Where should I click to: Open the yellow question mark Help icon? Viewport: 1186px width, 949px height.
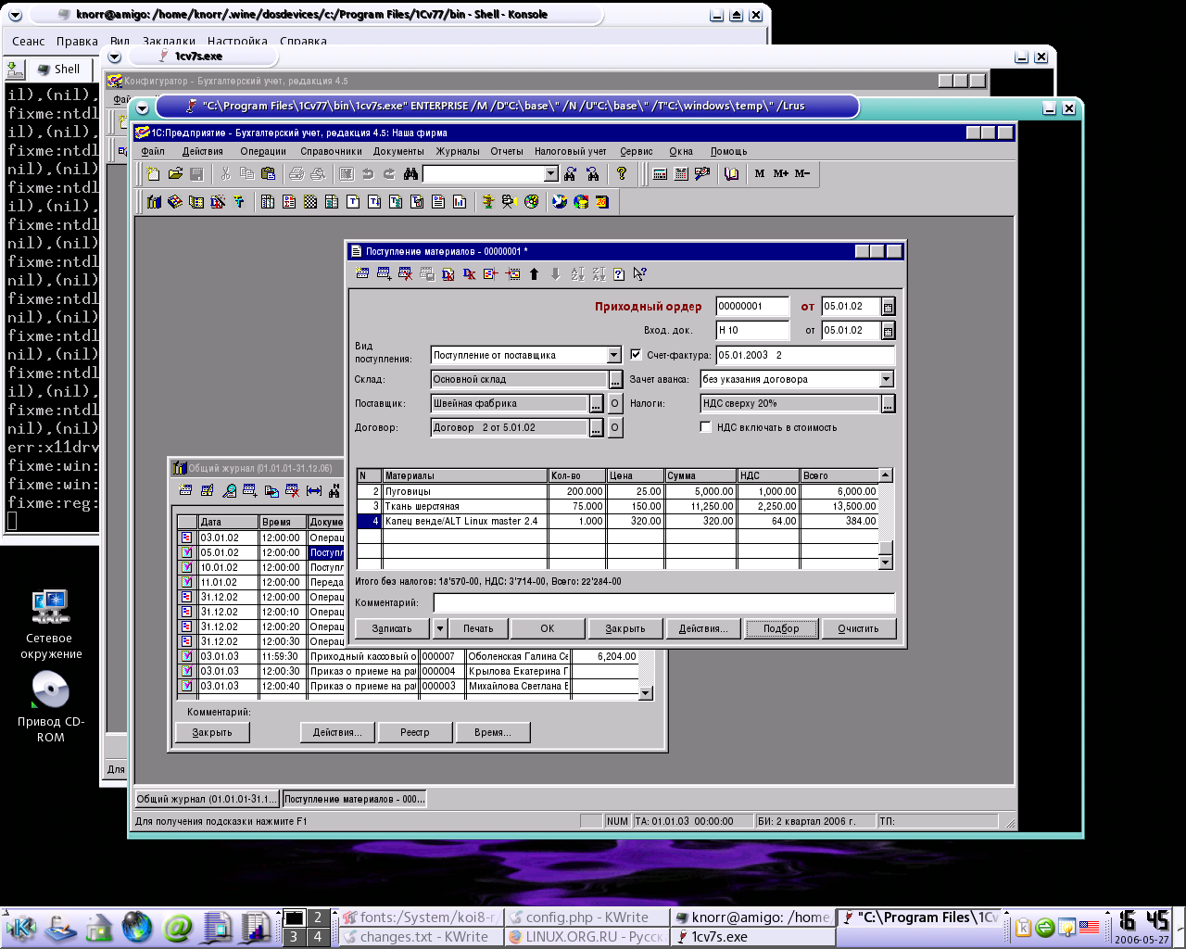pos(622,173)
